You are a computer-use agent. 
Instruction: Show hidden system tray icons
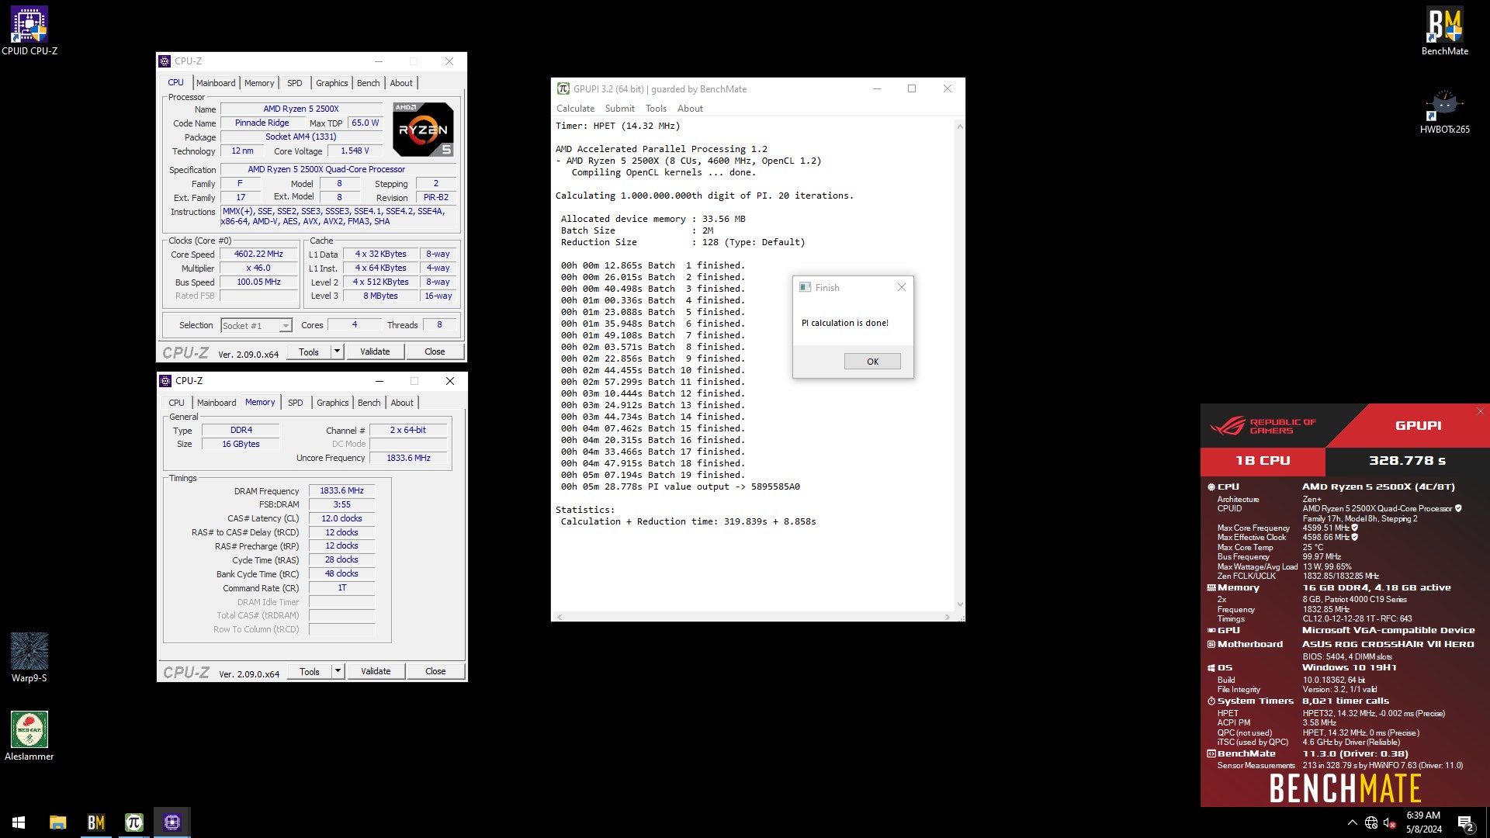pos(1353,822)
